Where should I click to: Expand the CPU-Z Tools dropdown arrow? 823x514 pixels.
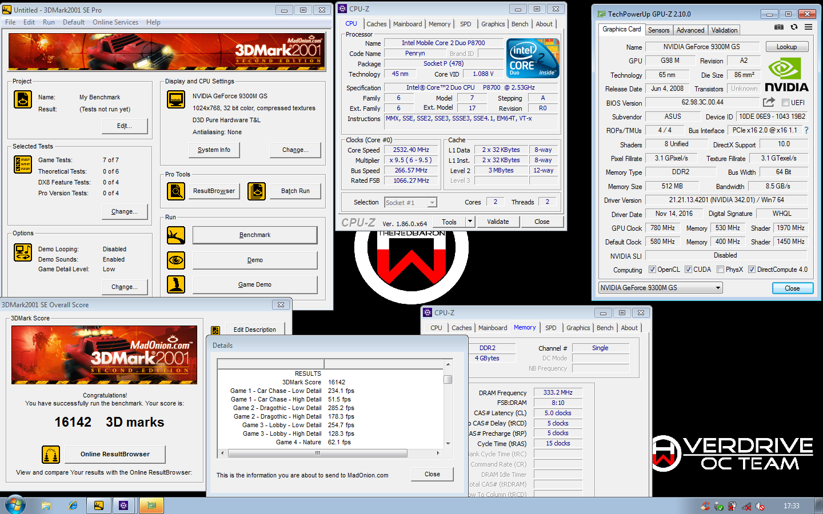pyautogui.click(x=470, y=222)
